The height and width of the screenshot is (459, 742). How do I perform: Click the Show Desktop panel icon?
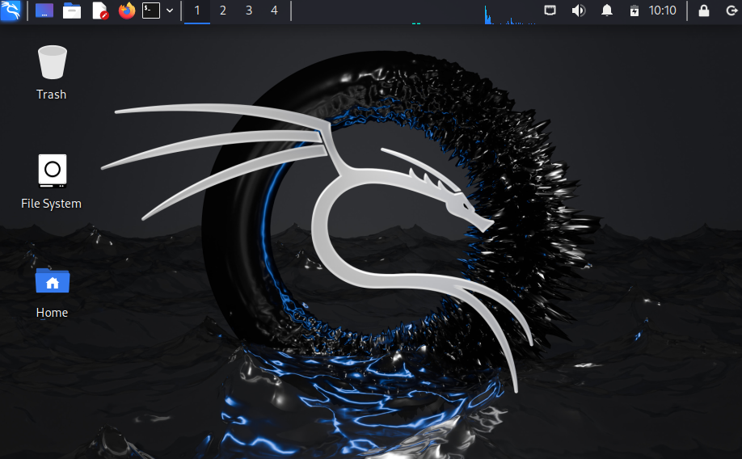click(44, 11)
